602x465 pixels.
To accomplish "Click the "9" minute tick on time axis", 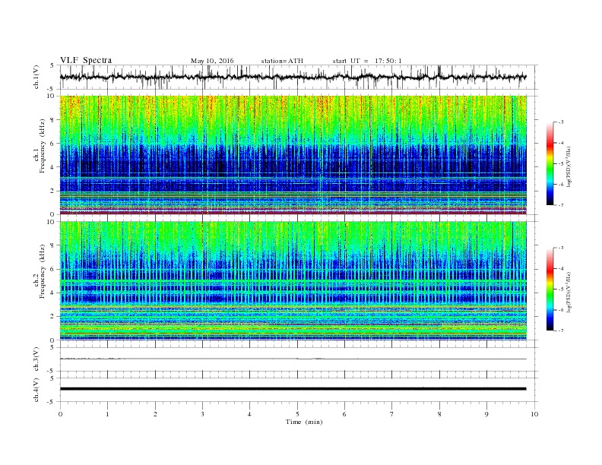I will (486, 414).
